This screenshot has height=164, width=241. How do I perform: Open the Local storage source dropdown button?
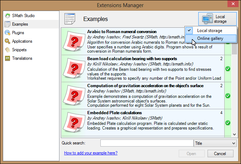click(218, 19)
